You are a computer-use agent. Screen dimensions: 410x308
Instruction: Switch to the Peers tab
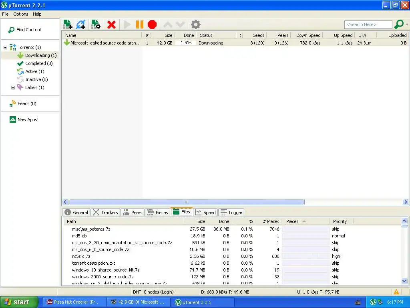pyautogui.click(x=133, y=213)
